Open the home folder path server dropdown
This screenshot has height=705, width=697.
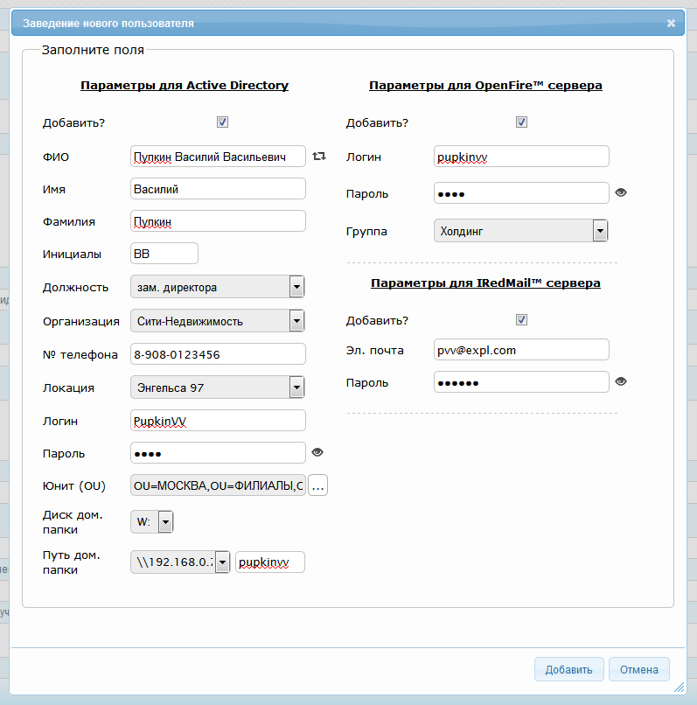point(180,562)
